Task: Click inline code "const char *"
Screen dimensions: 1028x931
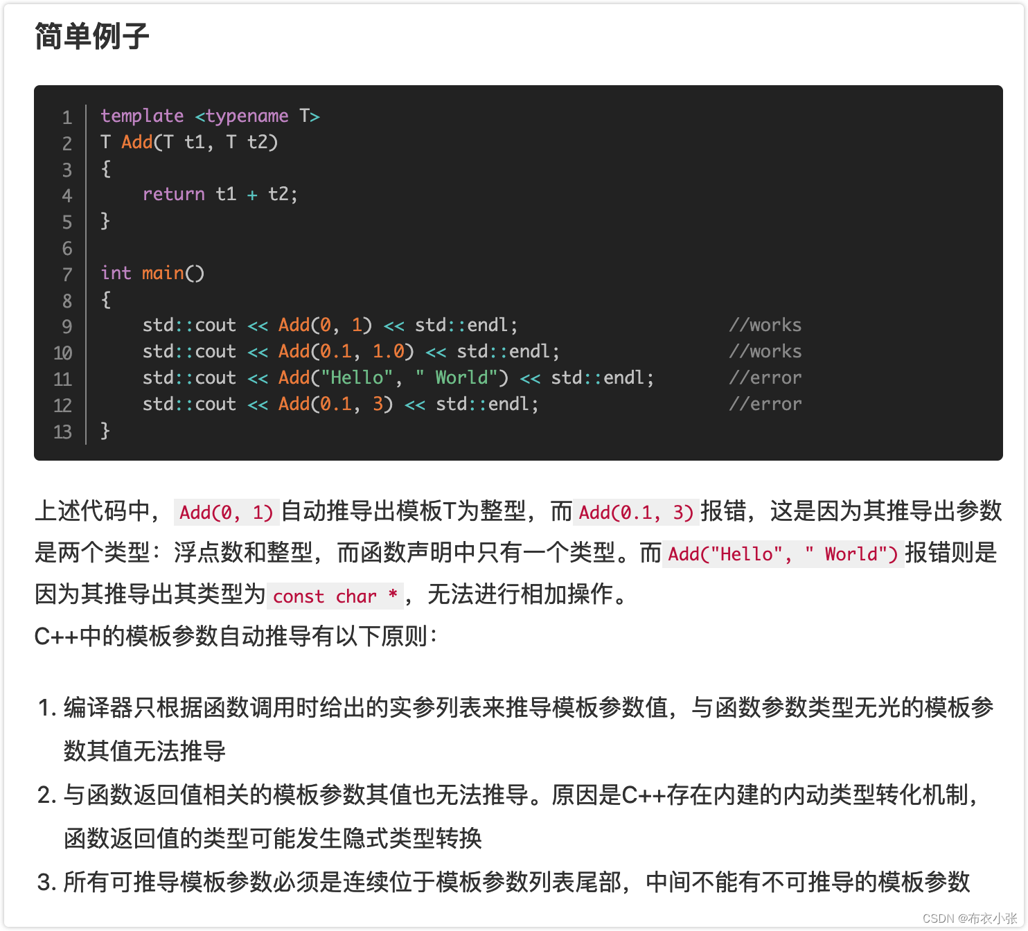Action: [335, 596]
